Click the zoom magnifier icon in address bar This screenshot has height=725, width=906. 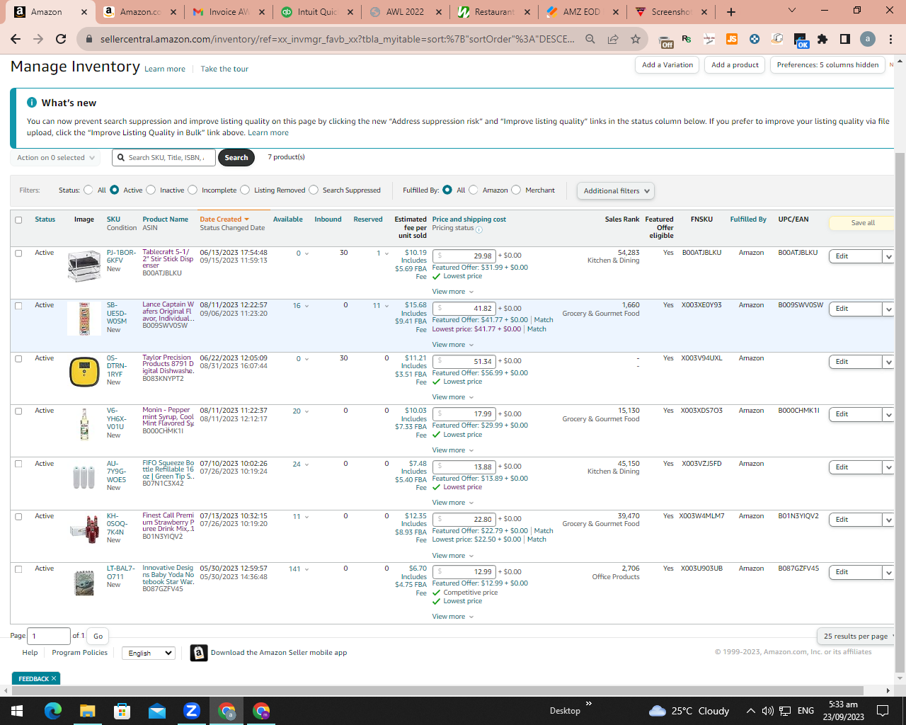[590, 39]
